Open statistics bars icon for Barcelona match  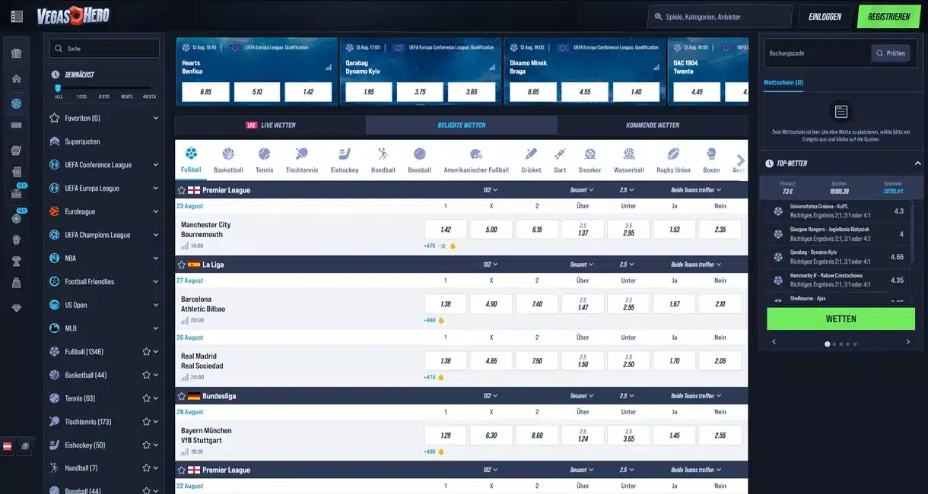point(184,321)
